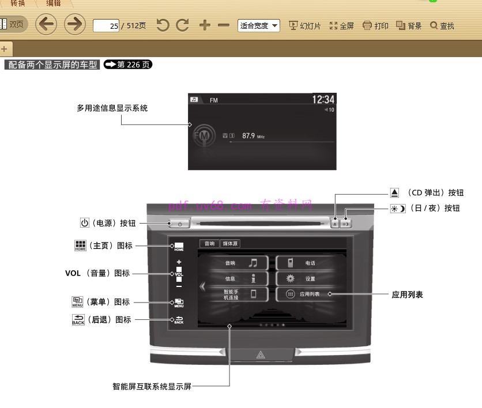482x408 pixels.
Task: Print the document (打印)
Action: [375, 25]
